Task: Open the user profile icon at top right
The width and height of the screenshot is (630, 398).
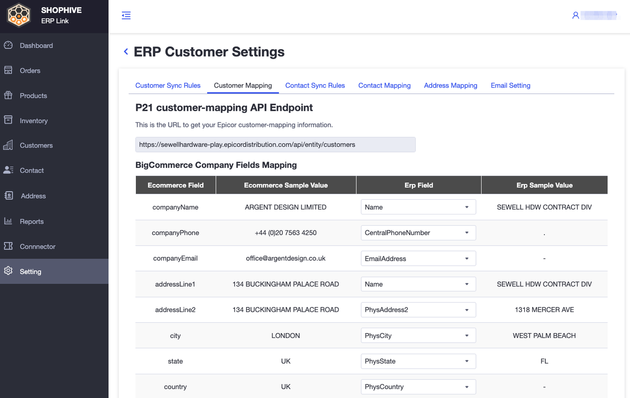Action: coord(575,15)
